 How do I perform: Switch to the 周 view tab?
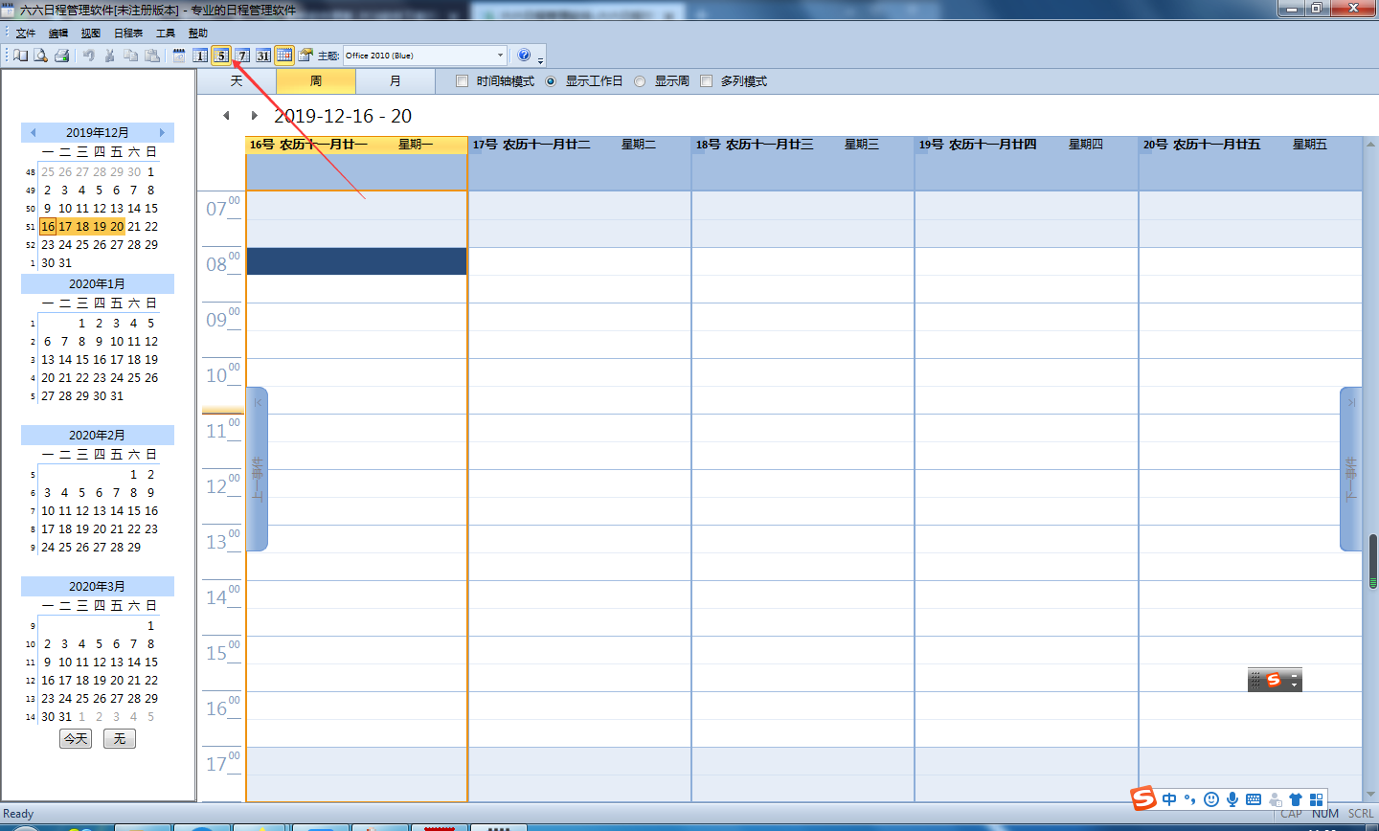coord(316,81)
